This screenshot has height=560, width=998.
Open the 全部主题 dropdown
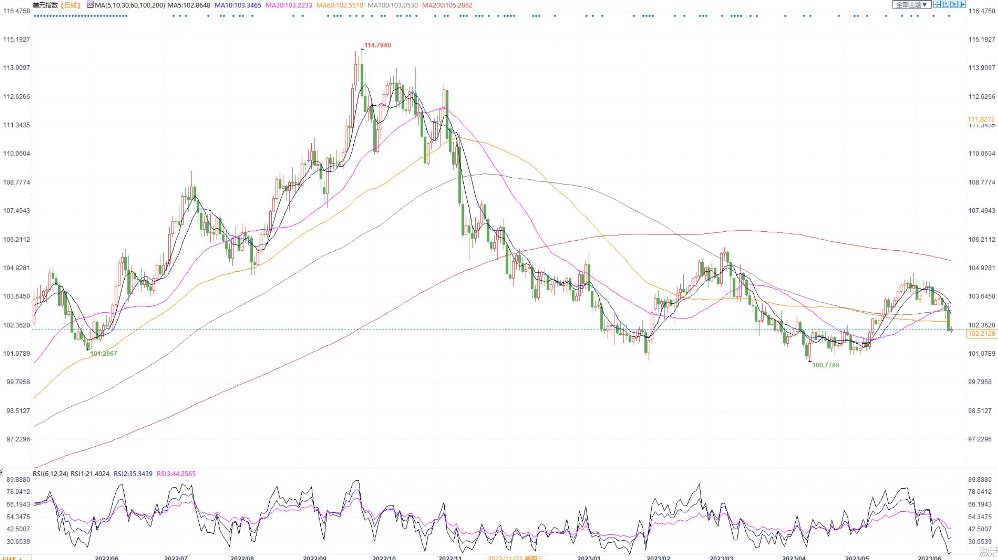[x=912, y=5]
